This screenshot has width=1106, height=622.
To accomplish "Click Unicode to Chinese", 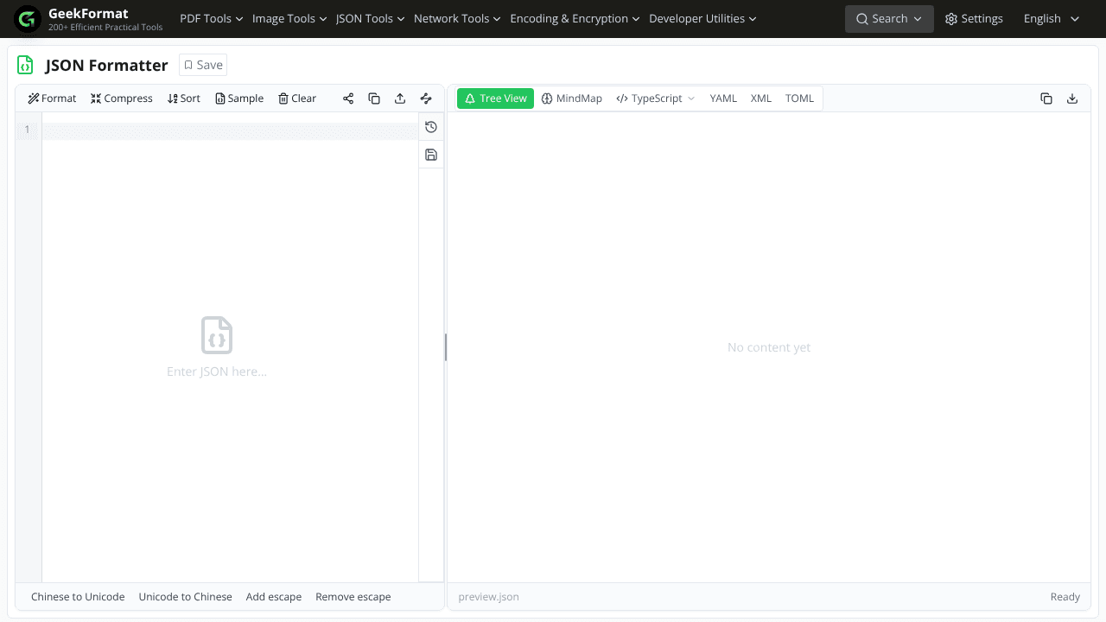I will point(186,597).
